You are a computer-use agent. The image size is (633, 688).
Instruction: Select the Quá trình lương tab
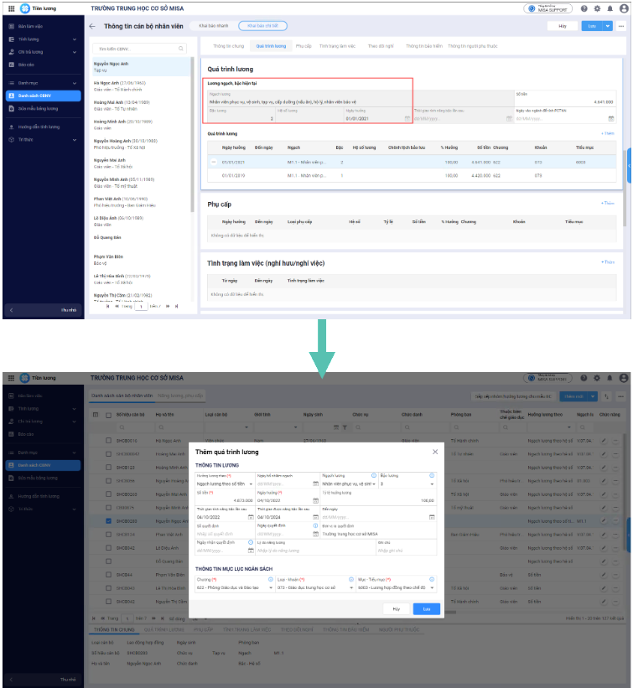click(x=271, y=46)
